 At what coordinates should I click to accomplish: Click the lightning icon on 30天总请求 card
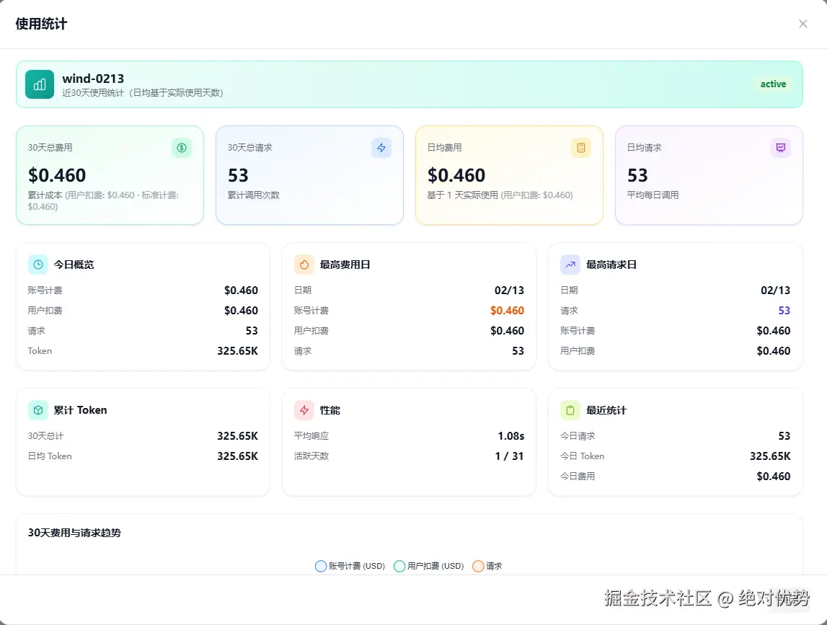[x=381, y=148]
